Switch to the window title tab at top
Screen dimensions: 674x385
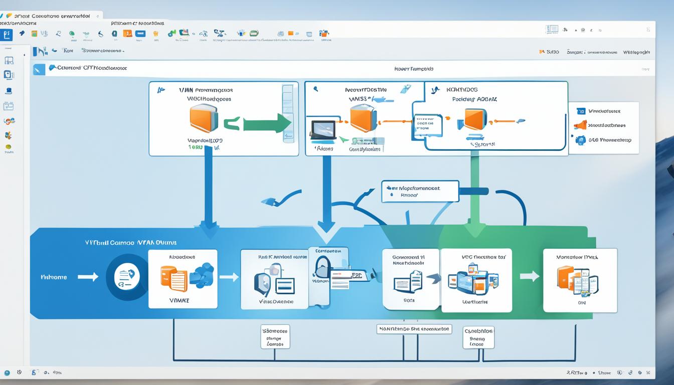coord(52,16)
